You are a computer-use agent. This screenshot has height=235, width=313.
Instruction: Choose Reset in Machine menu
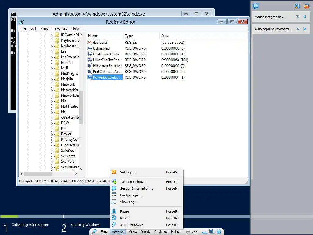coord(146,218)
